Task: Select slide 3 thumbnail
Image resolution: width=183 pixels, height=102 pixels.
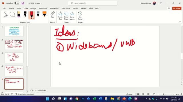Action: point(14,58)
